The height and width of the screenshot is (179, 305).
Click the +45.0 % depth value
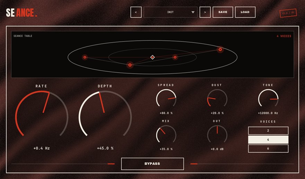(105, 148)
